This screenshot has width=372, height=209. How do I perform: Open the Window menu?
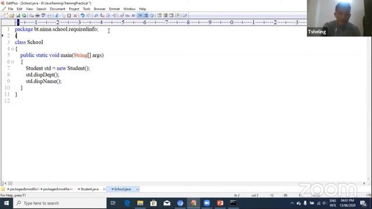click(129, 9)
